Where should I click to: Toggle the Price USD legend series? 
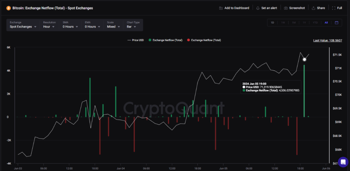click(x=135, y=40)
